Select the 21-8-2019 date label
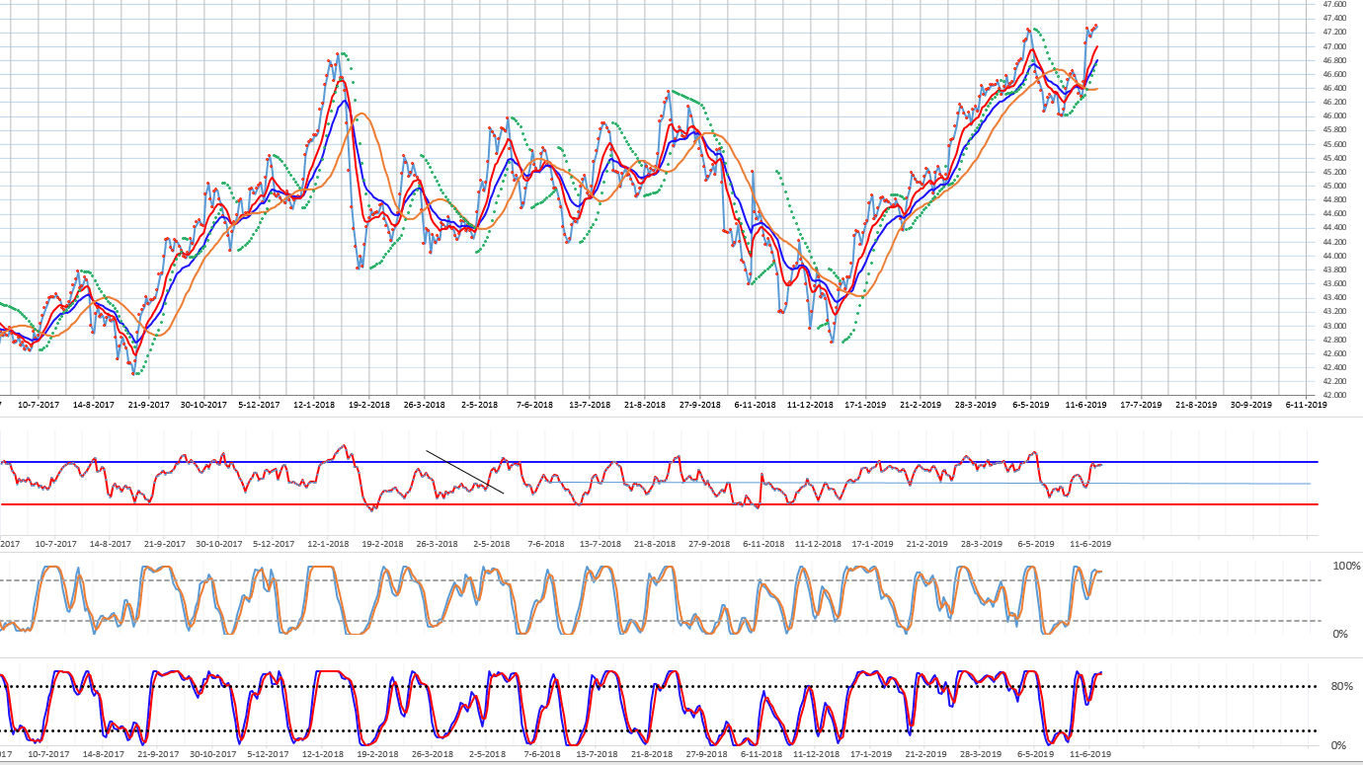Image resolution: width=1363 pixels, height=765 pixels. [1196, 405]
